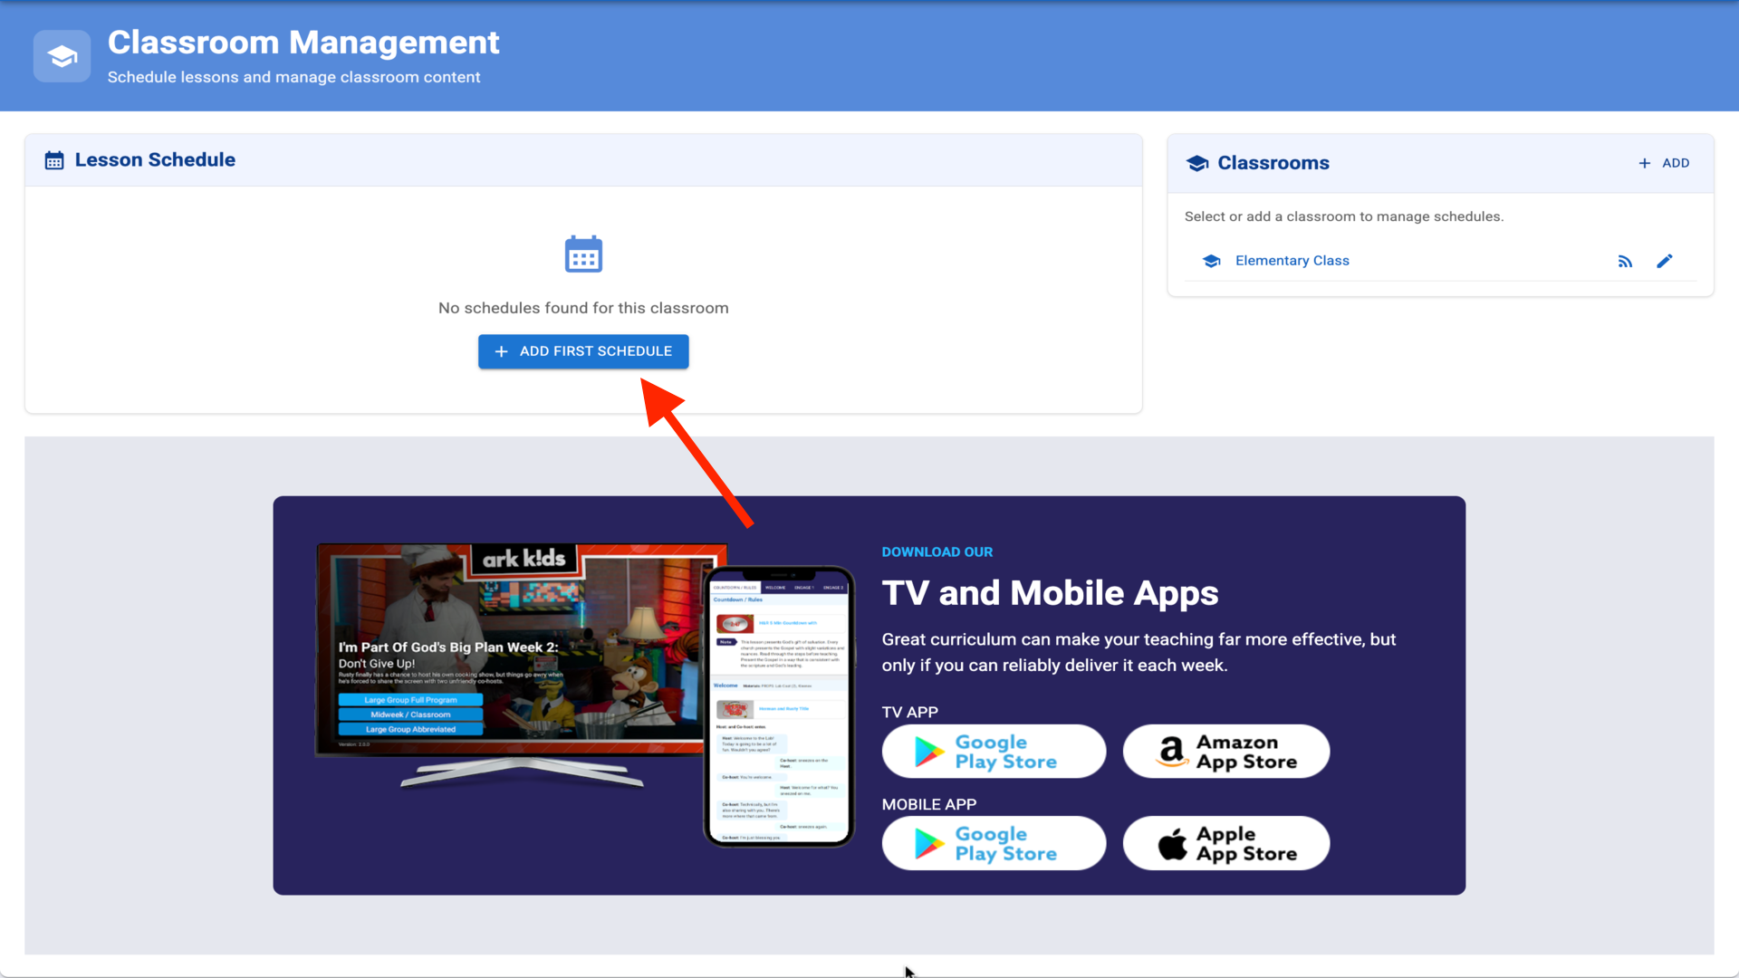This screenshot has width=1739, height=978.
Task: Click the Lesson Schedule calendar icon
Action: [x=54, y=160]
